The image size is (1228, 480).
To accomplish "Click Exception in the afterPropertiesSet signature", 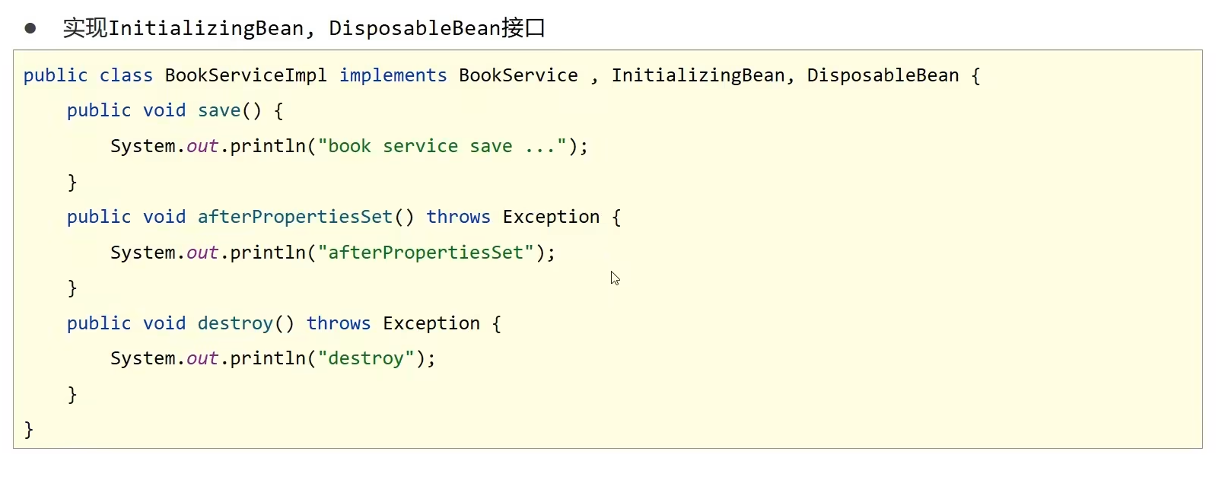I will pyautogui.click(x=551, y=217).
